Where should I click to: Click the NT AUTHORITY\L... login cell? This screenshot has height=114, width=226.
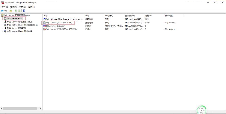(x=134, y=26)
